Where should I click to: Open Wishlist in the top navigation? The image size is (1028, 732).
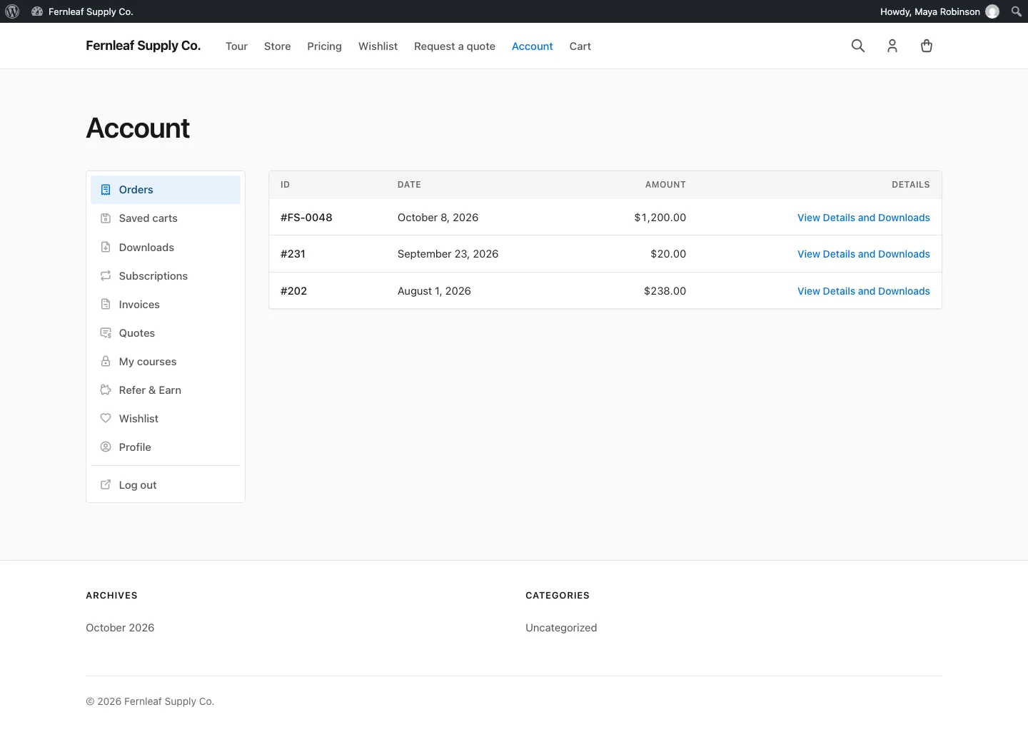378,46
